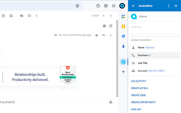Open AACUSTOMER account link
The height and width of the screenshot is (113, 181).
[156, 71]
